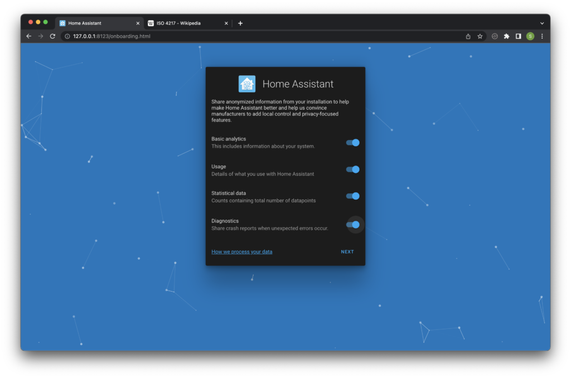Viewport: 571px width, 378px height.
Task: Open the green profile avatar
Action: [530, 36]
